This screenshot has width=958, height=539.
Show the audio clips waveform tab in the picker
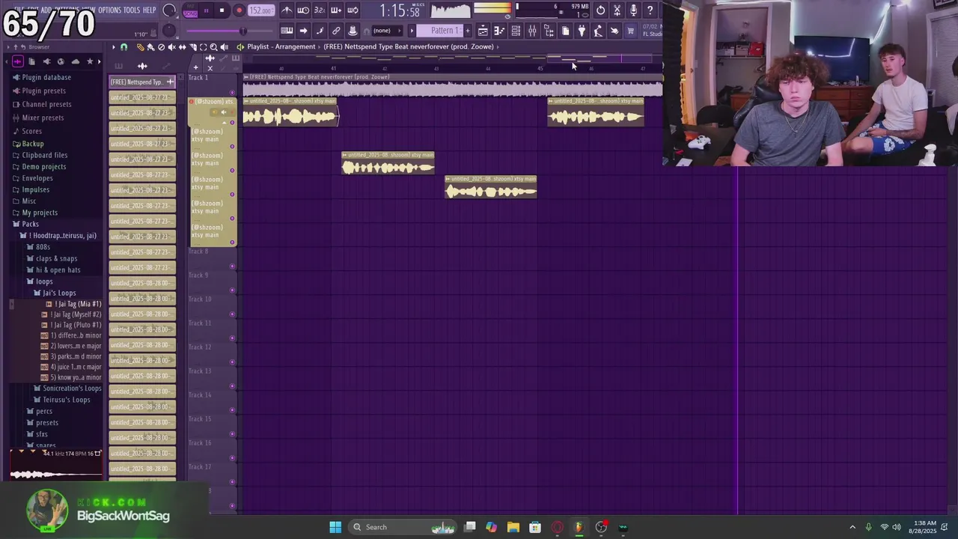click(x=142, y=66)
